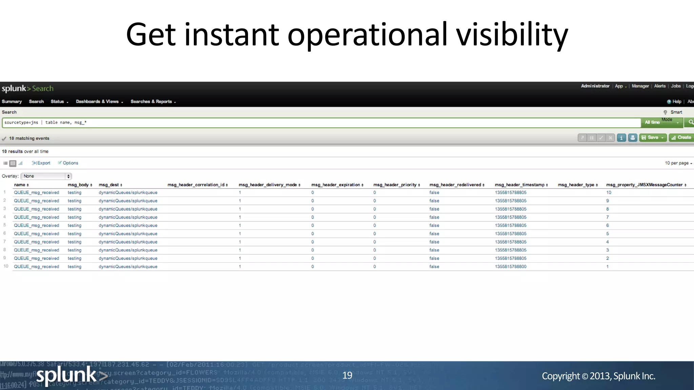Sort by msg_header_timestamp column

(x=521, y=185)
